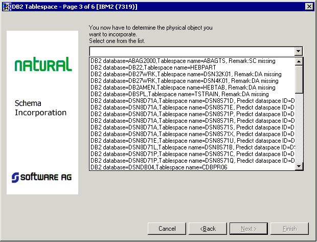Viewport: 317px width, 242px height.
Task: Open the physical object combo box arrow
Action: coord(299,51)
